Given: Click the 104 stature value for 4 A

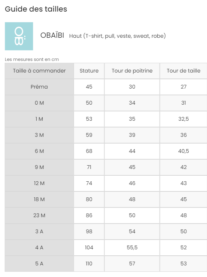Looking at the screenshot, I should click(89, 248).
